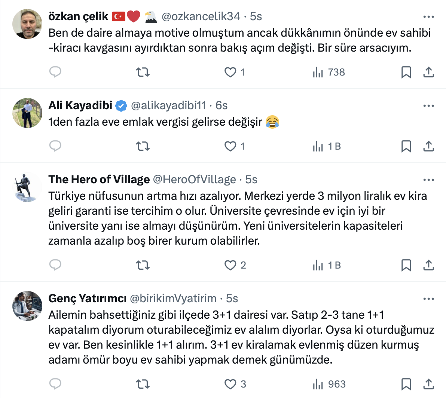Bookmark Genç Yatırımcı's tweet
Viewport: 446px width, 398px height.
[x=406, y=384]
